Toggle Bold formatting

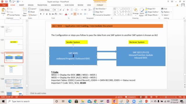pos(41,14)
